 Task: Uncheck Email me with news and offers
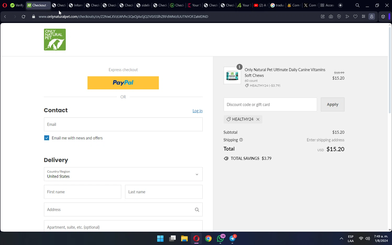(47, 138)
